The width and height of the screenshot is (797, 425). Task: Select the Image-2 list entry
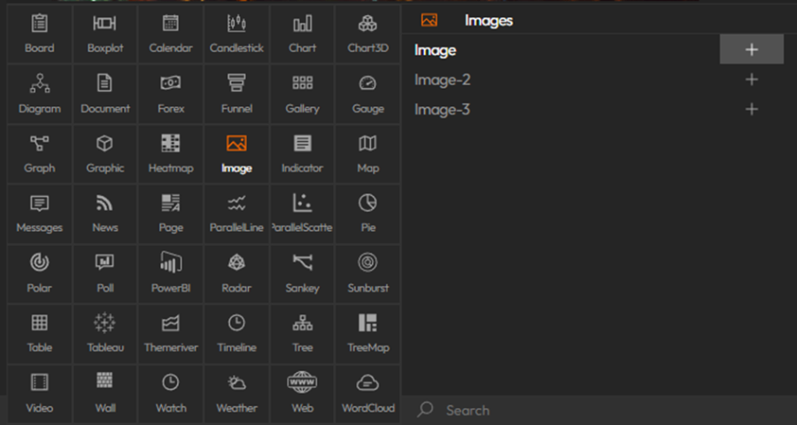pyautogui.click(x=443, y=80)
